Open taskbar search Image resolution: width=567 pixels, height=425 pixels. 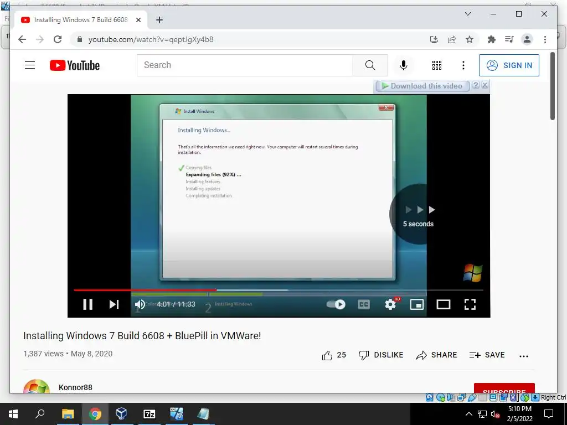(40, 414)
